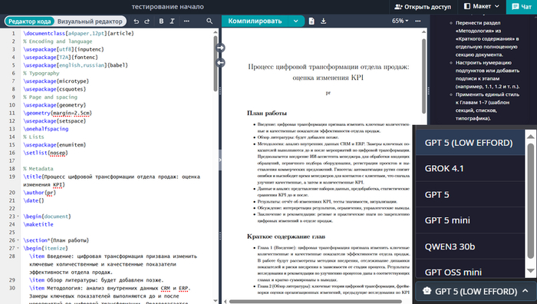Fold the section at line 26
537x304 pixels.
click(x=18, y=240)
